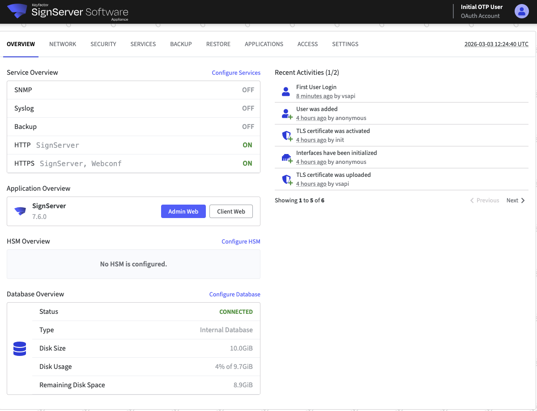Viewport: 537px width, 411px height.
Task: Follow the Configure Services link
Action: [236, 73]
